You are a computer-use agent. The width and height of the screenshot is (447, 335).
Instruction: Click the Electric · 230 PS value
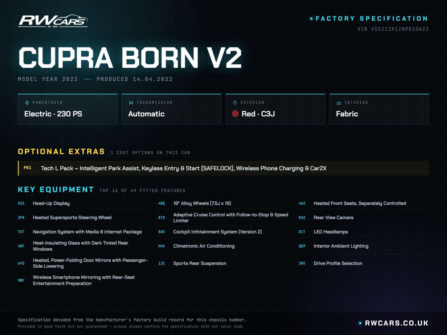pyautogui.click(x=53, y=114)
